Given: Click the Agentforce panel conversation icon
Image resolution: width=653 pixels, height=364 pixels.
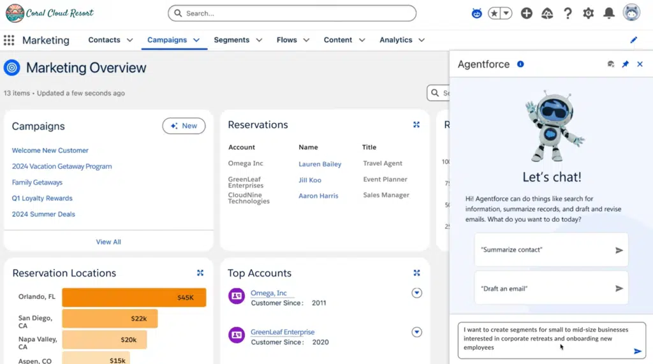Looking at the screenshot, I should click(x=610, y=64).
